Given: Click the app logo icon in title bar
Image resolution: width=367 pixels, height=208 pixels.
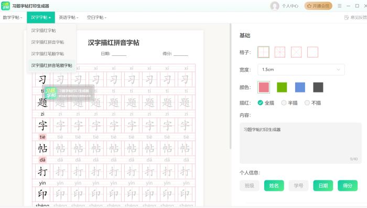Looking at the screenshot, I should [x=5, y=6].
